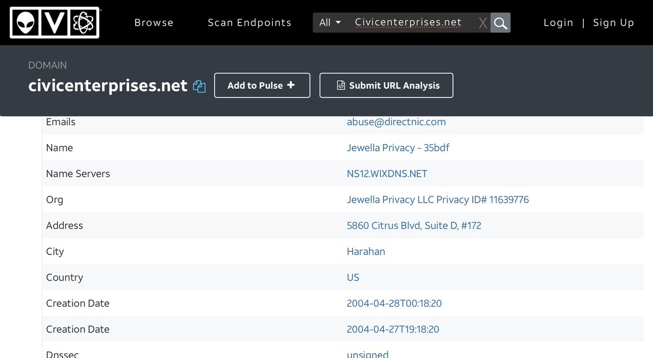This screenshot has width=653, height=358.
Task: Open abuse@directnic.com email link
Action: point(396,122)
